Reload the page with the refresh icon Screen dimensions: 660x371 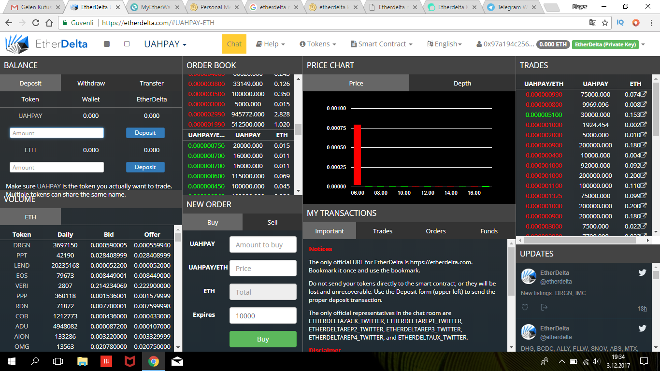click(36, 23)
